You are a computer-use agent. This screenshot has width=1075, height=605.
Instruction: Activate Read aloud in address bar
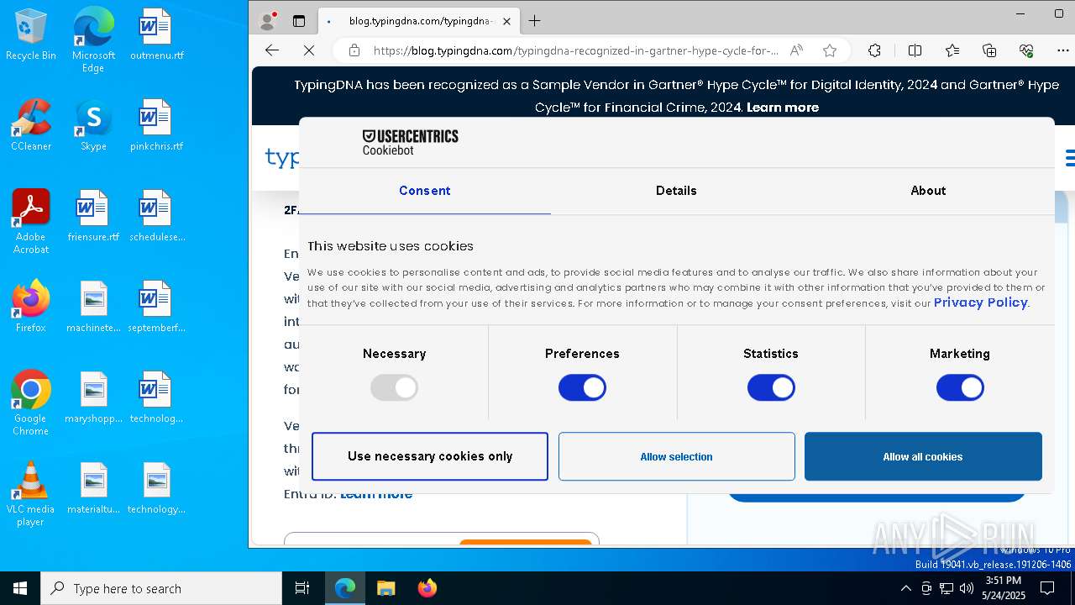796,50
